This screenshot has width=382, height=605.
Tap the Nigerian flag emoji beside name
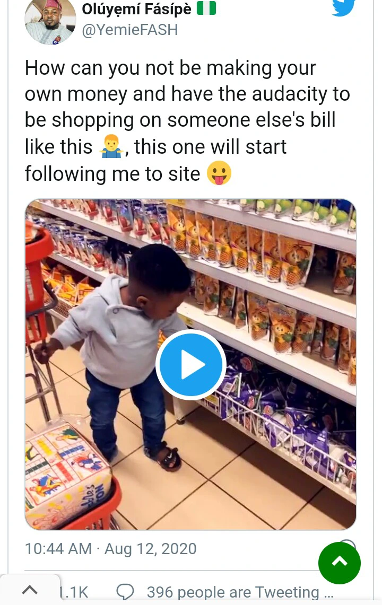tap(206, 8)
